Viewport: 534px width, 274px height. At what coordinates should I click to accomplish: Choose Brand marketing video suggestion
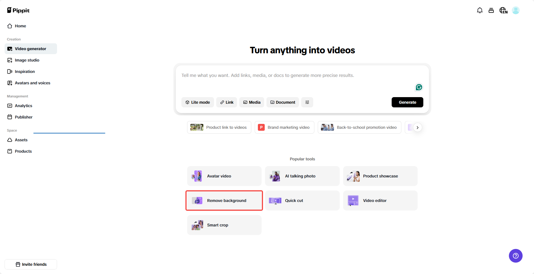click(x=284, y=127)
